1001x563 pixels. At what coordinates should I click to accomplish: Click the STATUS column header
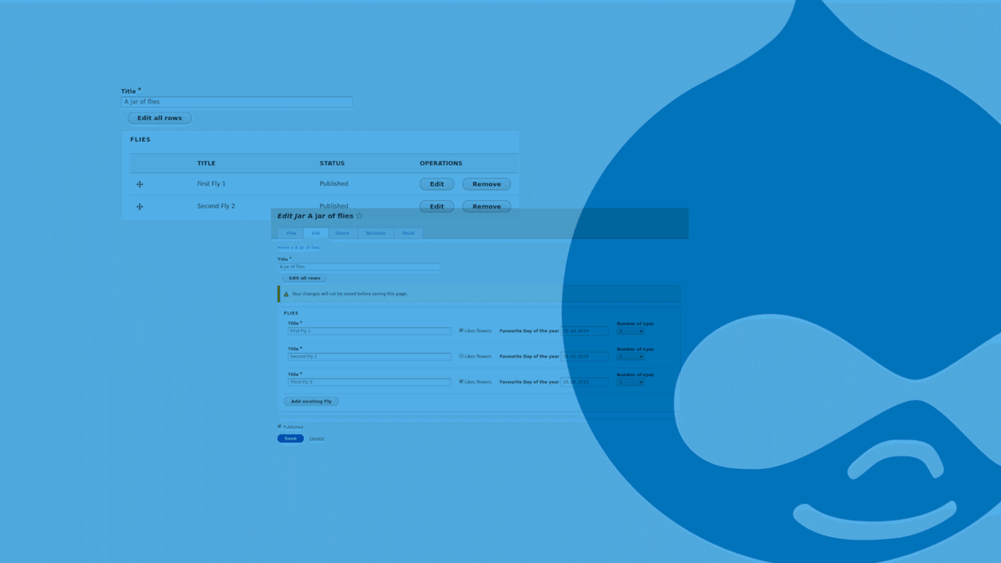pos(332,163)
